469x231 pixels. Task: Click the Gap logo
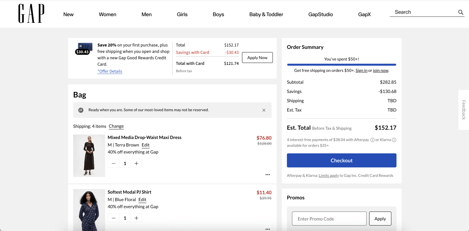[x=31, y=14]
